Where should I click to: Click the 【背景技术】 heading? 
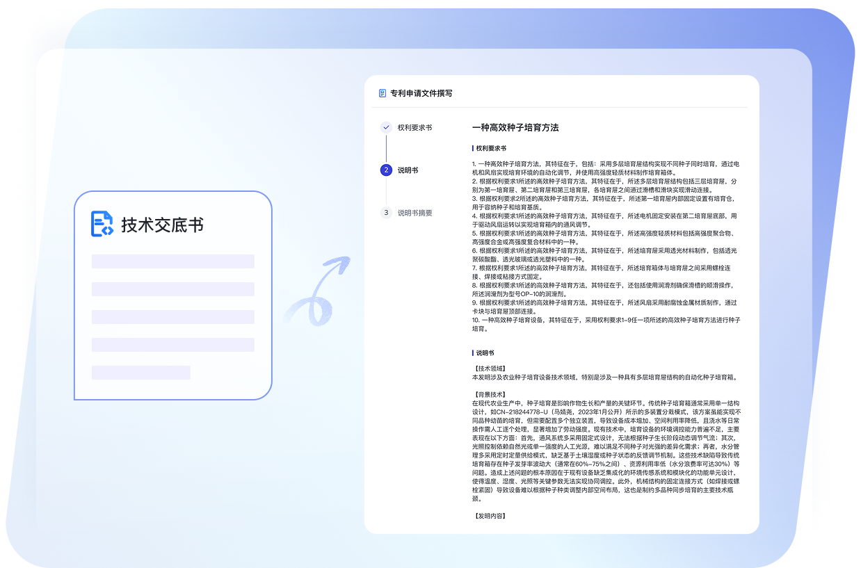point(489,394)
